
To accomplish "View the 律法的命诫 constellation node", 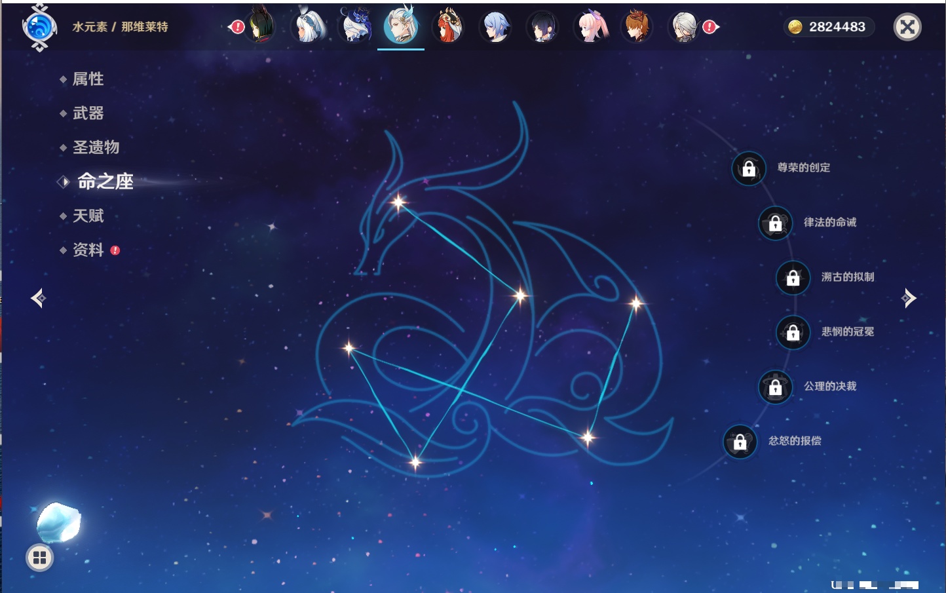I will (x=775, y=223).
